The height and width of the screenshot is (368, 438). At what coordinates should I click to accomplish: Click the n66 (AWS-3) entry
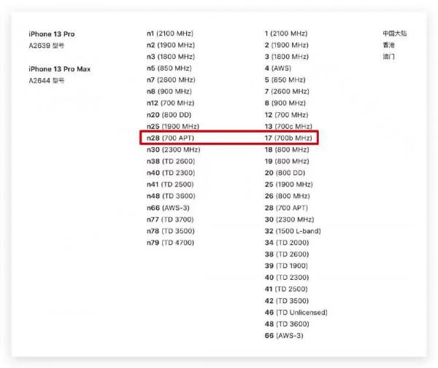tap(168, 208)
